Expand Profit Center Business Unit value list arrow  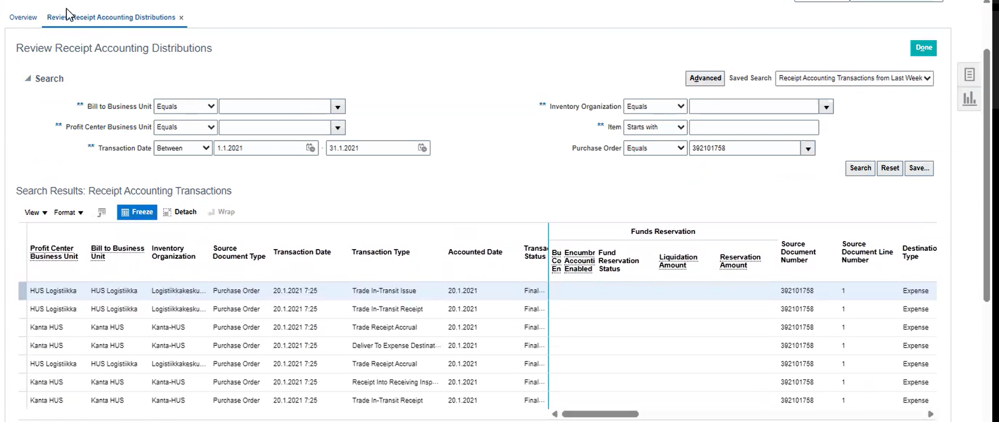338,128
